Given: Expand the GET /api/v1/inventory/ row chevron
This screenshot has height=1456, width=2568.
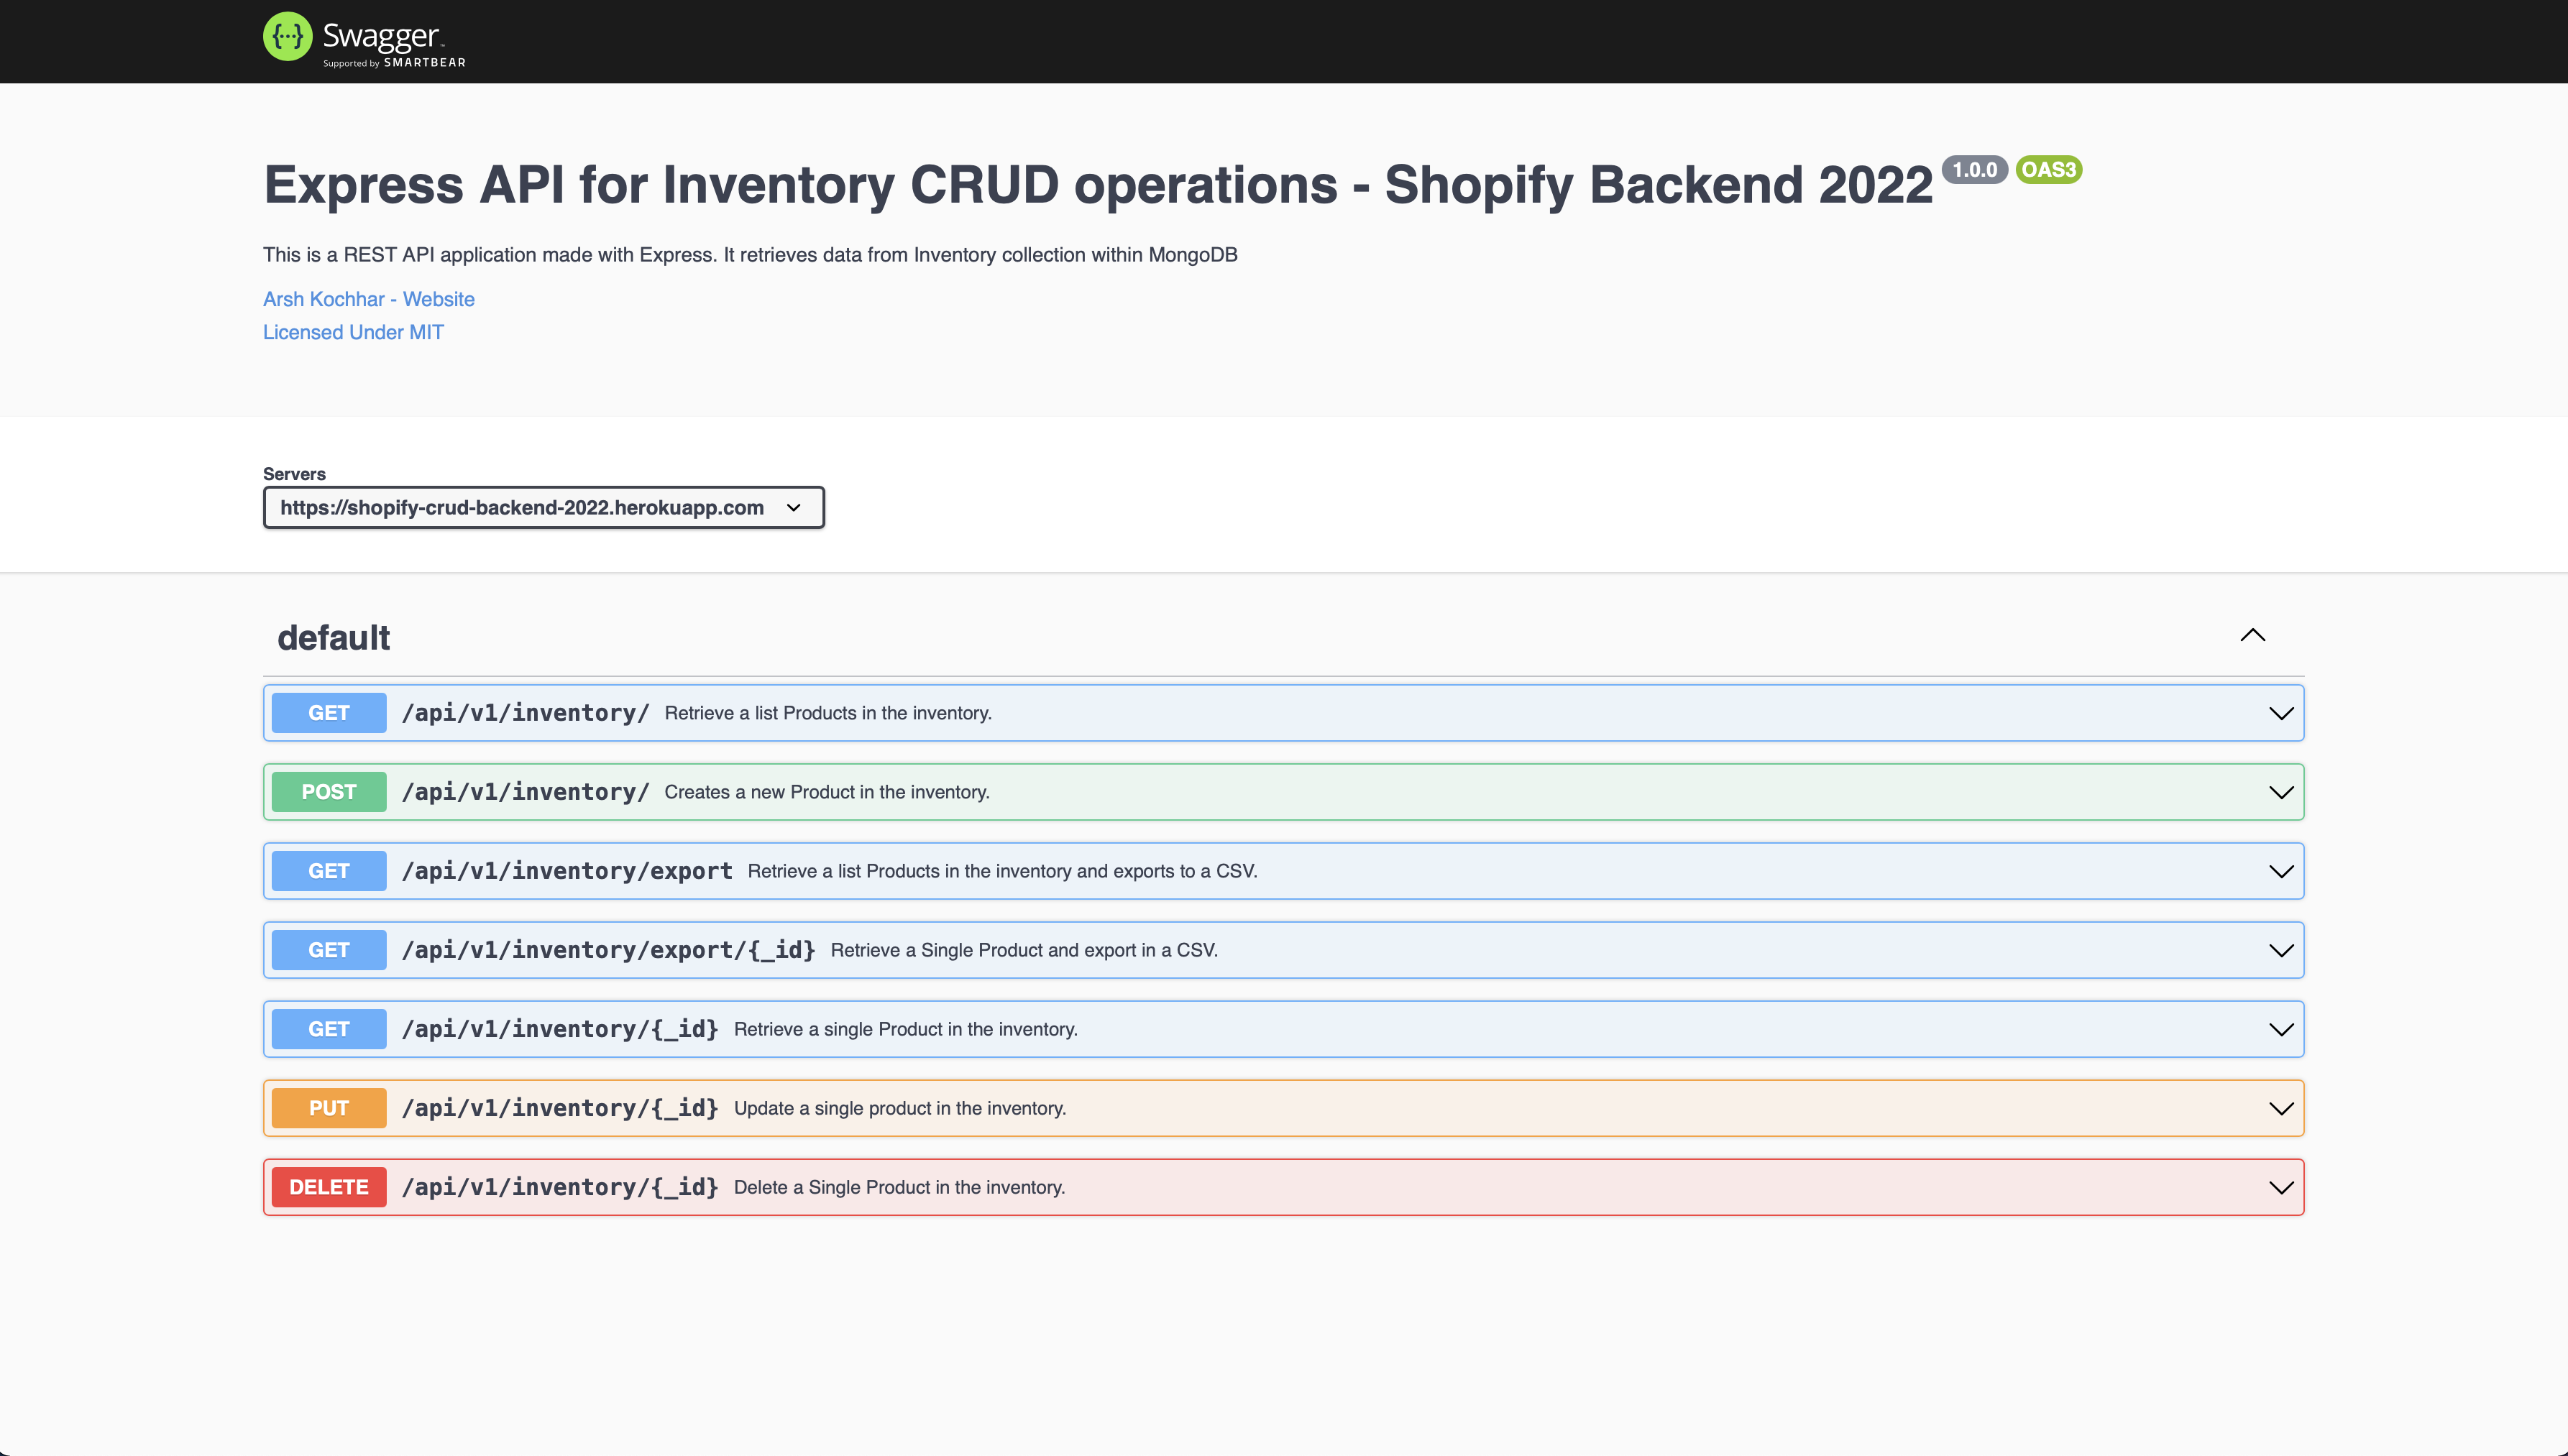Looking at the screenshot, I should pos(2281,713).
